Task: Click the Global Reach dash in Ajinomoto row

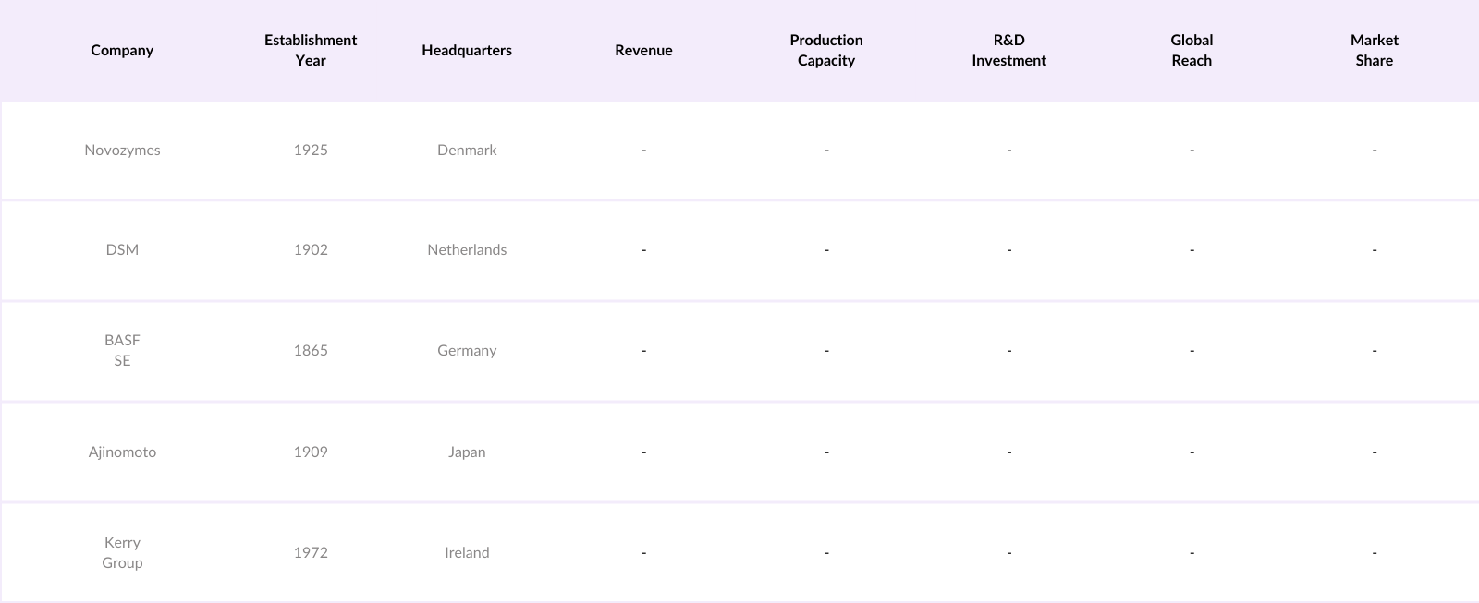Action: pos(1192,452)
